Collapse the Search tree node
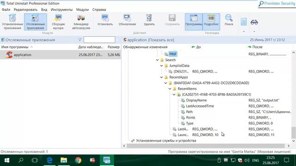This screenshot has width=296, height=166. tap(157, 60)
